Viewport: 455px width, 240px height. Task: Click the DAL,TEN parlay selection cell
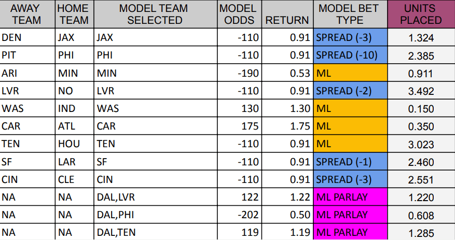tap(154, 233)
